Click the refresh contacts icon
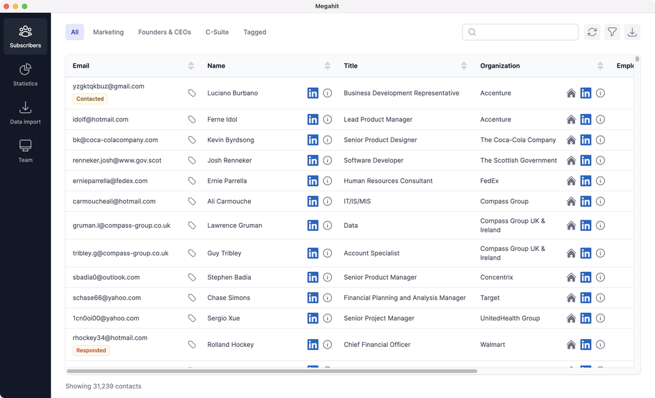This screenshot has width=655, height=398. click(x=592, y=32)
